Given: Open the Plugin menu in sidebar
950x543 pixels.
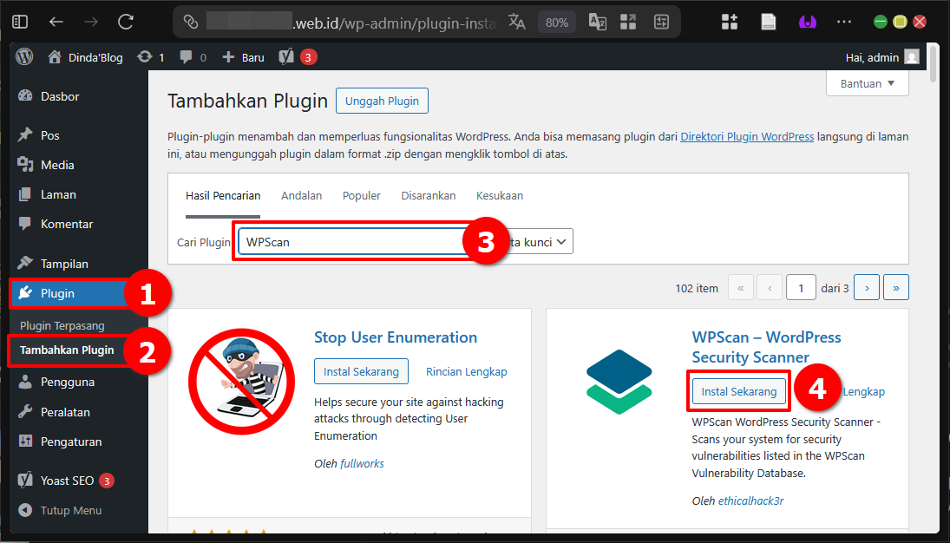Looking at the screenshot, I should tap(52, 292).
